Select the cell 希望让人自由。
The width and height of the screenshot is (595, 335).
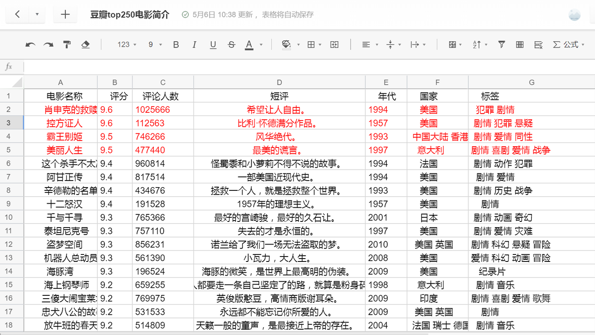279,110
